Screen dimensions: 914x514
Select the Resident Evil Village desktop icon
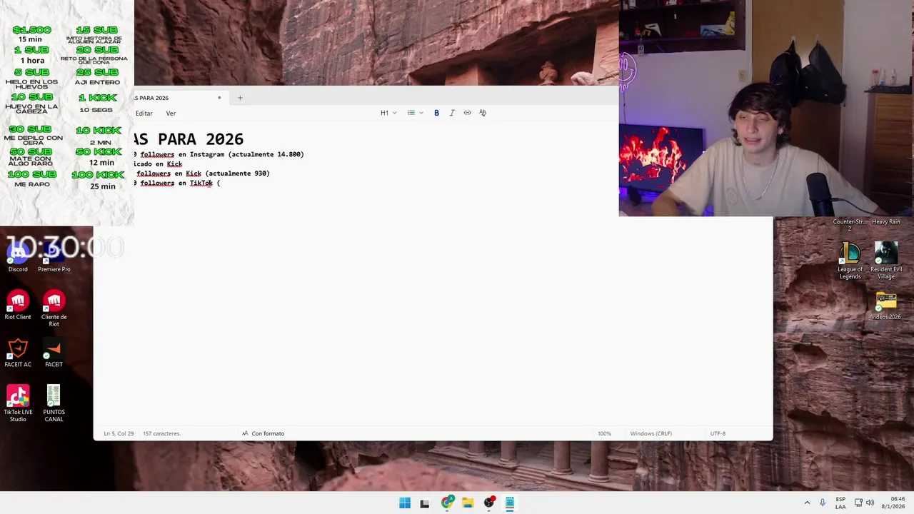coord(886,261)
